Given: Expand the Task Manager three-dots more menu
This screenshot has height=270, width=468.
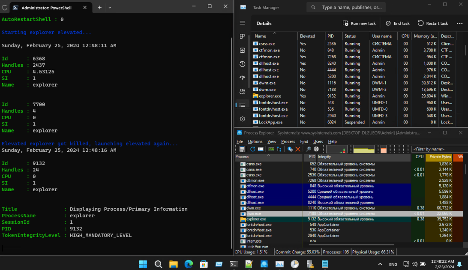Looking at the screenshot, I should tap(459, 23).
